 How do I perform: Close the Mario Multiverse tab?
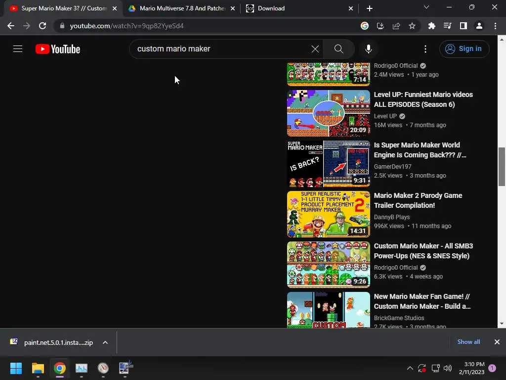tap(233, 9)
